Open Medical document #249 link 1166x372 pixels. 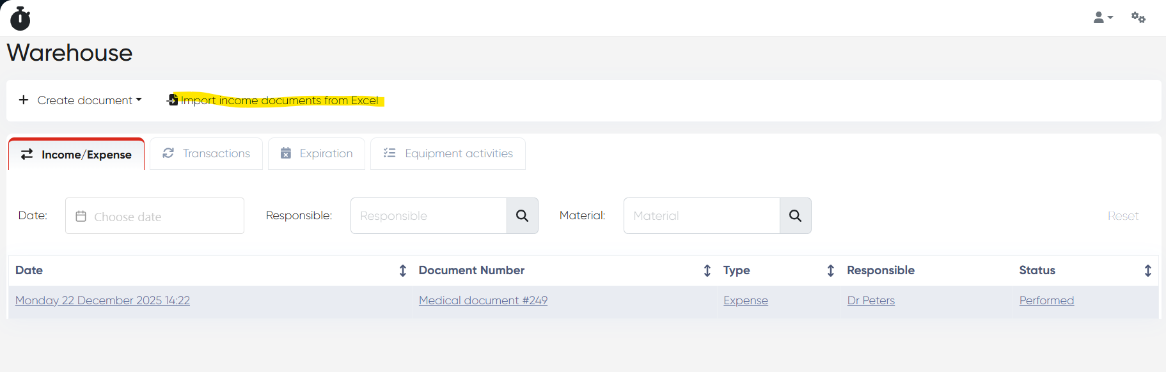[483, 300]
